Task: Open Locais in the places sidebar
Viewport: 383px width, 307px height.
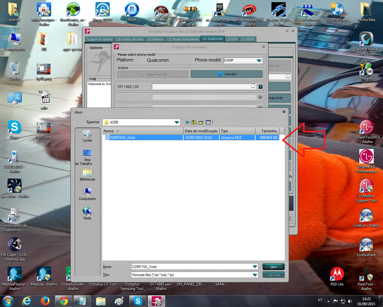Action: click(87, 136)
